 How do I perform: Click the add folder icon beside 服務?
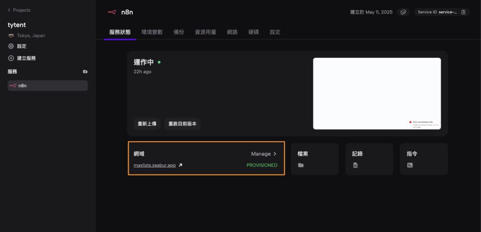point(85,71)
